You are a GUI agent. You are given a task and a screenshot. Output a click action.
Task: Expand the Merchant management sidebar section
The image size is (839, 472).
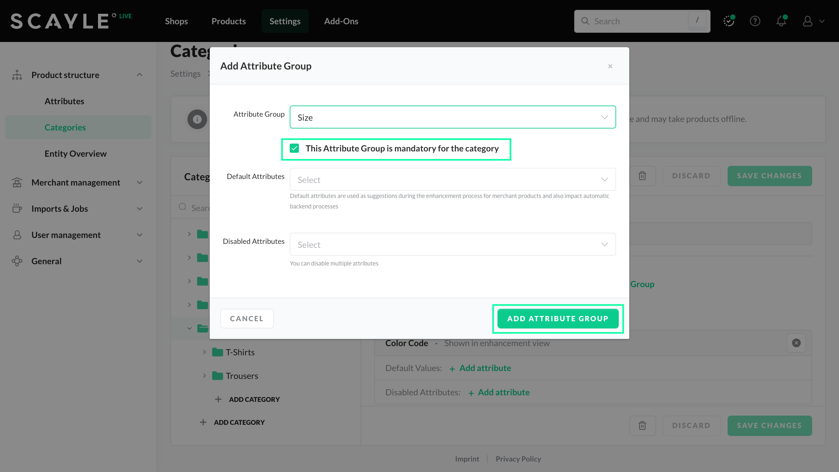76,183
